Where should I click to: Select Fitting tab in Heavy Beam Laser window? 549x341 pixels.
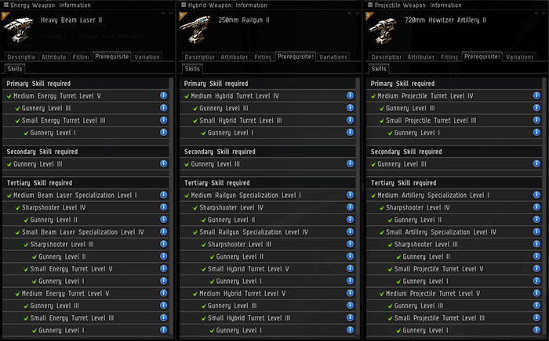81,57
